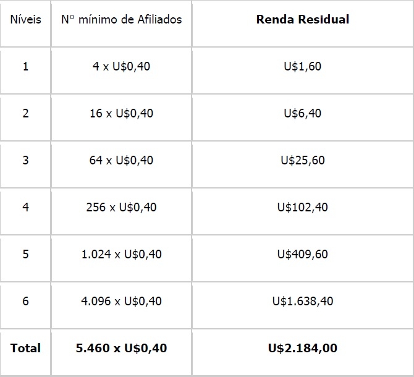Select the 'U$1.638,40' value

(x=303, y=301)
